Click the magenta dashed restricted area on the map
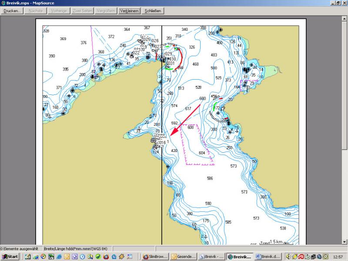 click(199, 144)
